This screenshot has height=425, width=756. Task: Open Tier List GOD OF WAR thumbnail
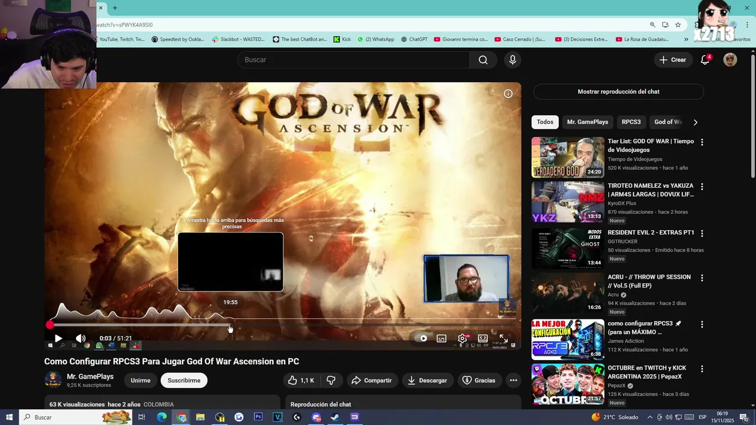click(x=568, y=157)
